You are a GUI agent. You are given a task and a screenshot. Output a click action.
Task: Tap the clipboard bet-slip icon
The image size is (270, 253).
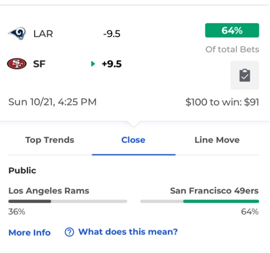245,75
